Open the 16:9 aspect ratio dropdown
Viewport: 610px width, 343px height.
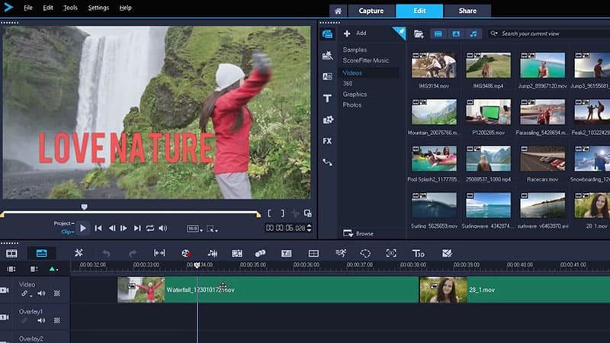[x=195, y=228]
